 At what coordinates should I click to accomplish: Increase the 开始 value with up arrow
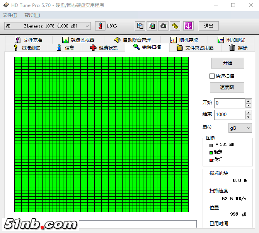pos(249,101)
